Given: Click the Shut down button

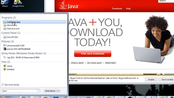Looking at the screenshot, I should point(50,91).
